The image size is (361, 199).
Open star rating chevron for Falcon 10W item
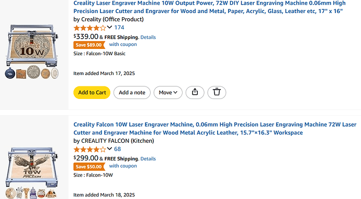[x=109, y=149]
